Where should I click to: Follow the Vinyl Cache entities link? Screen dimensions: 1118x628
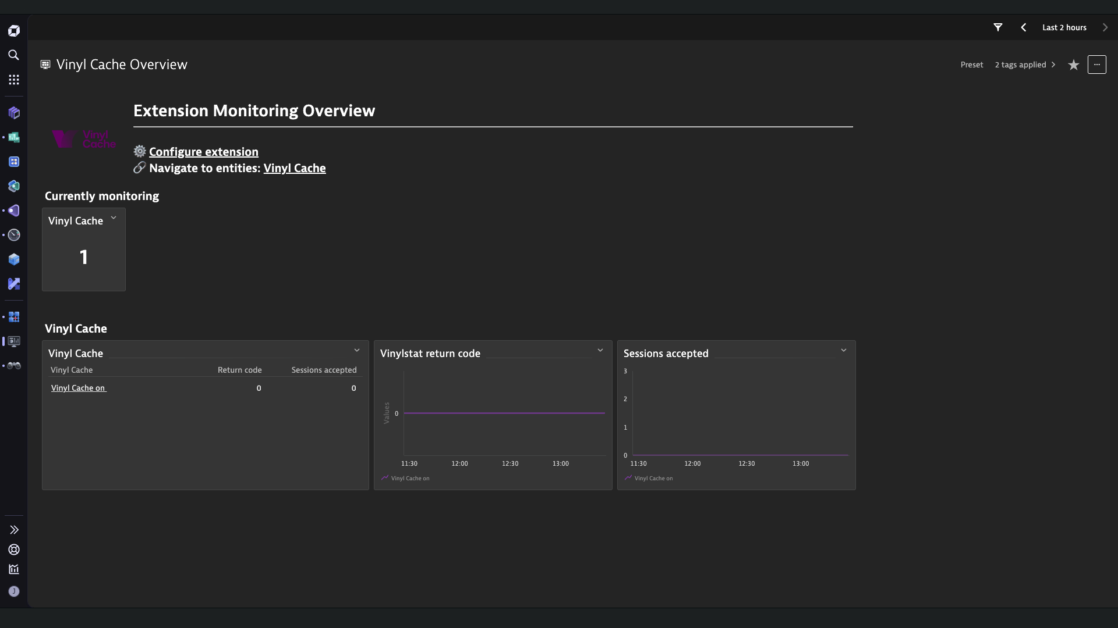295,168
